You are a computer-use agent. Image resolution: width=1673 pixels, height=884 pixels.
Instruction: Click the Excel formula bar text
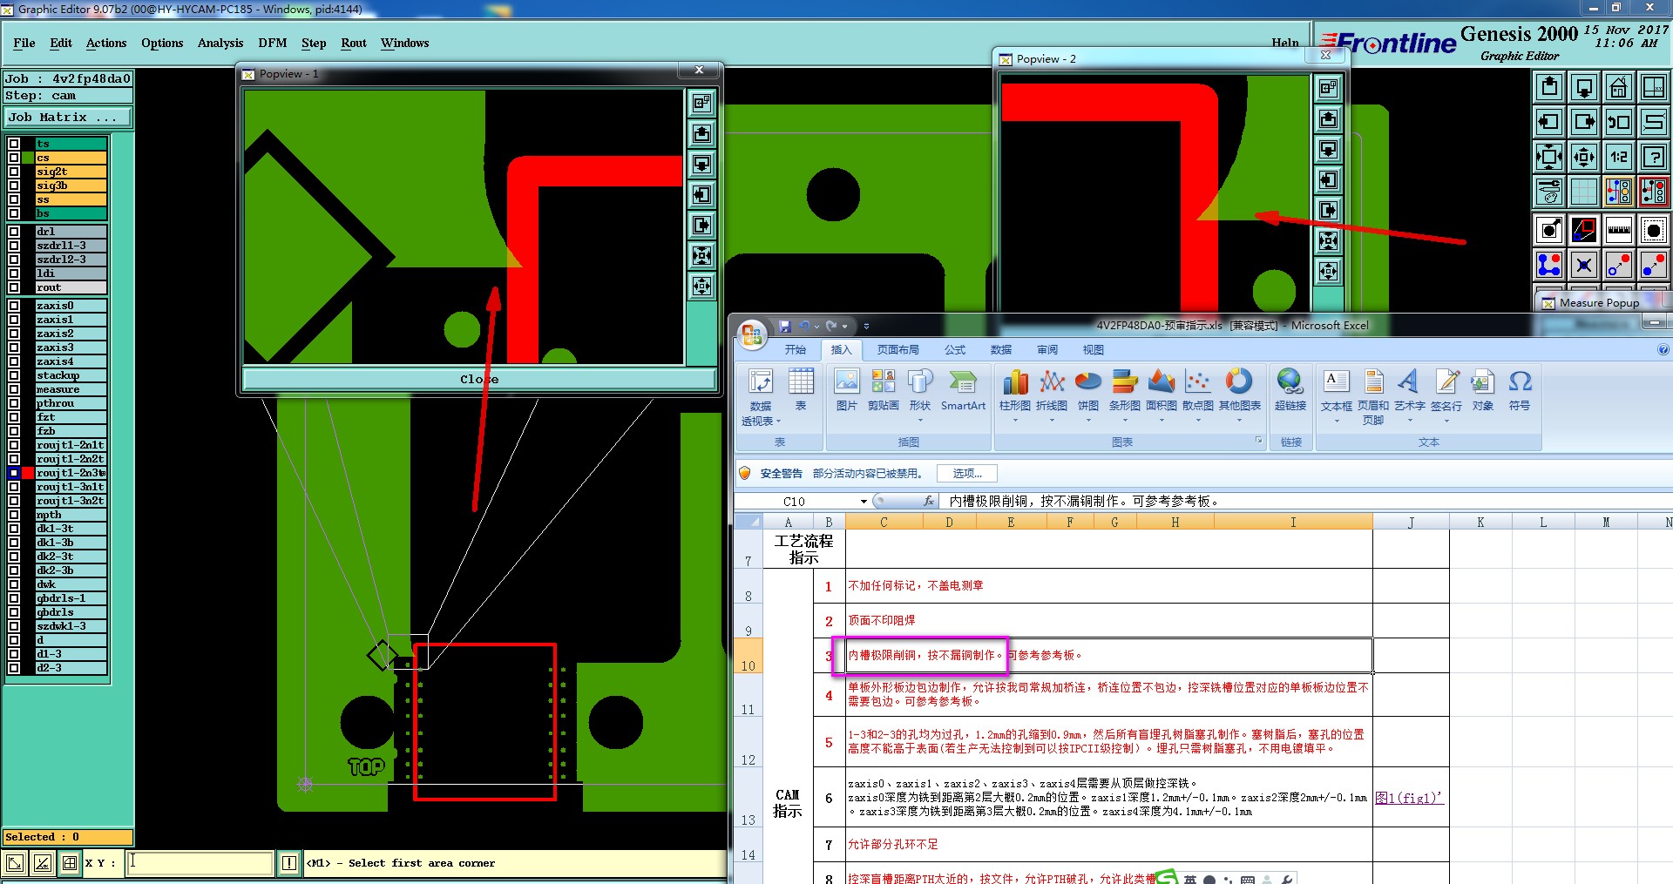point(1085,502)
